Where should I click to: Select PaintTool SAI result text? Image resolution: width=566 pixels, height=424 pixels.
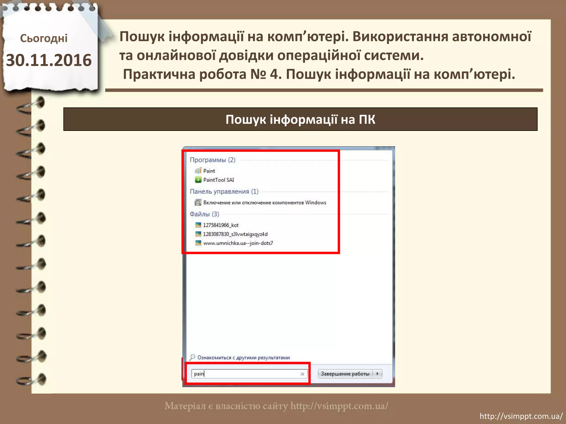(x=219, y=180)
